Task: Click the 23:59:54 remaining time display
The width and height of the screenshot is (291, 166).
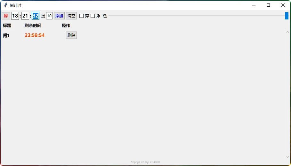Action: (x=35, y=35)
